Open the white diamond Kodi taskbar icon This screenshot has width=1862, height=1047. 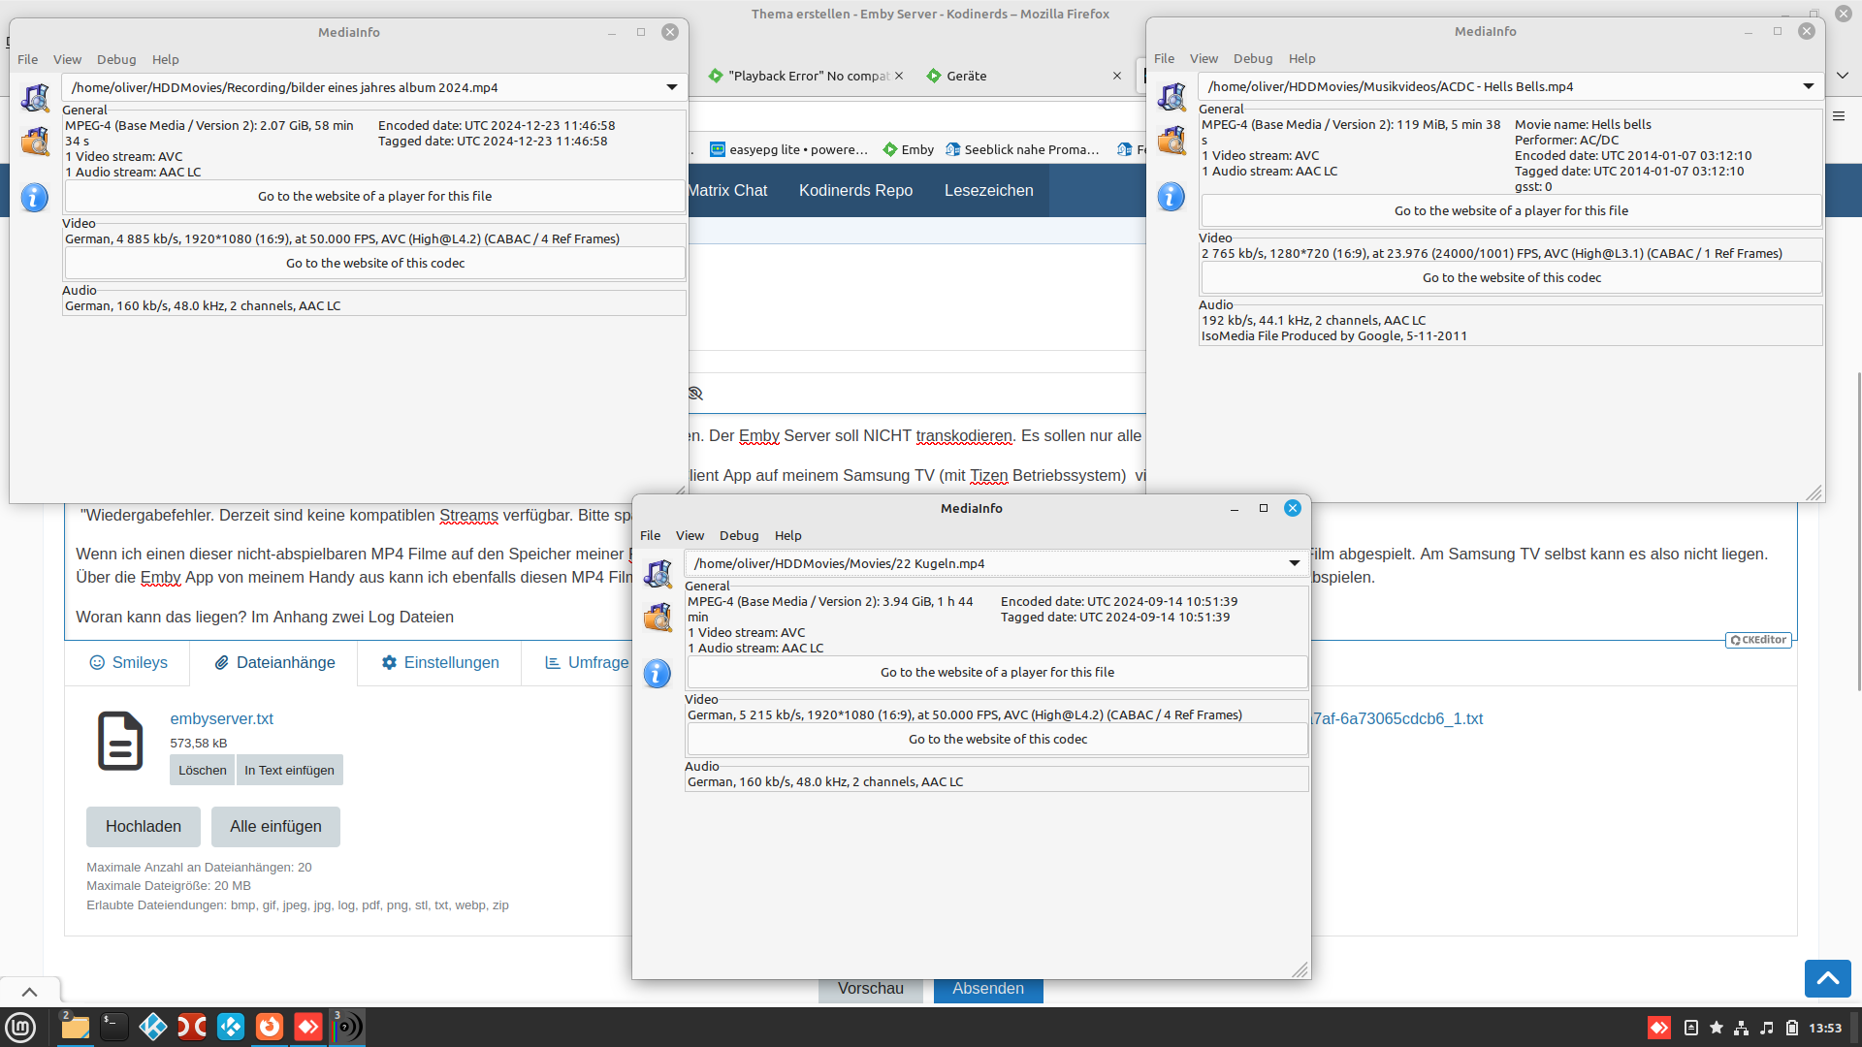pyautogui.click(x=153, y=1027)
